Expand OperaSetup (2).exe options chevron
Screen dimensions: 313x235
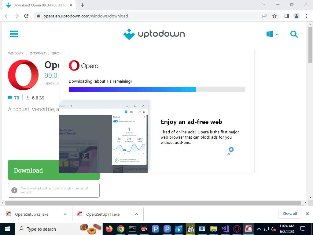[65, 214]
